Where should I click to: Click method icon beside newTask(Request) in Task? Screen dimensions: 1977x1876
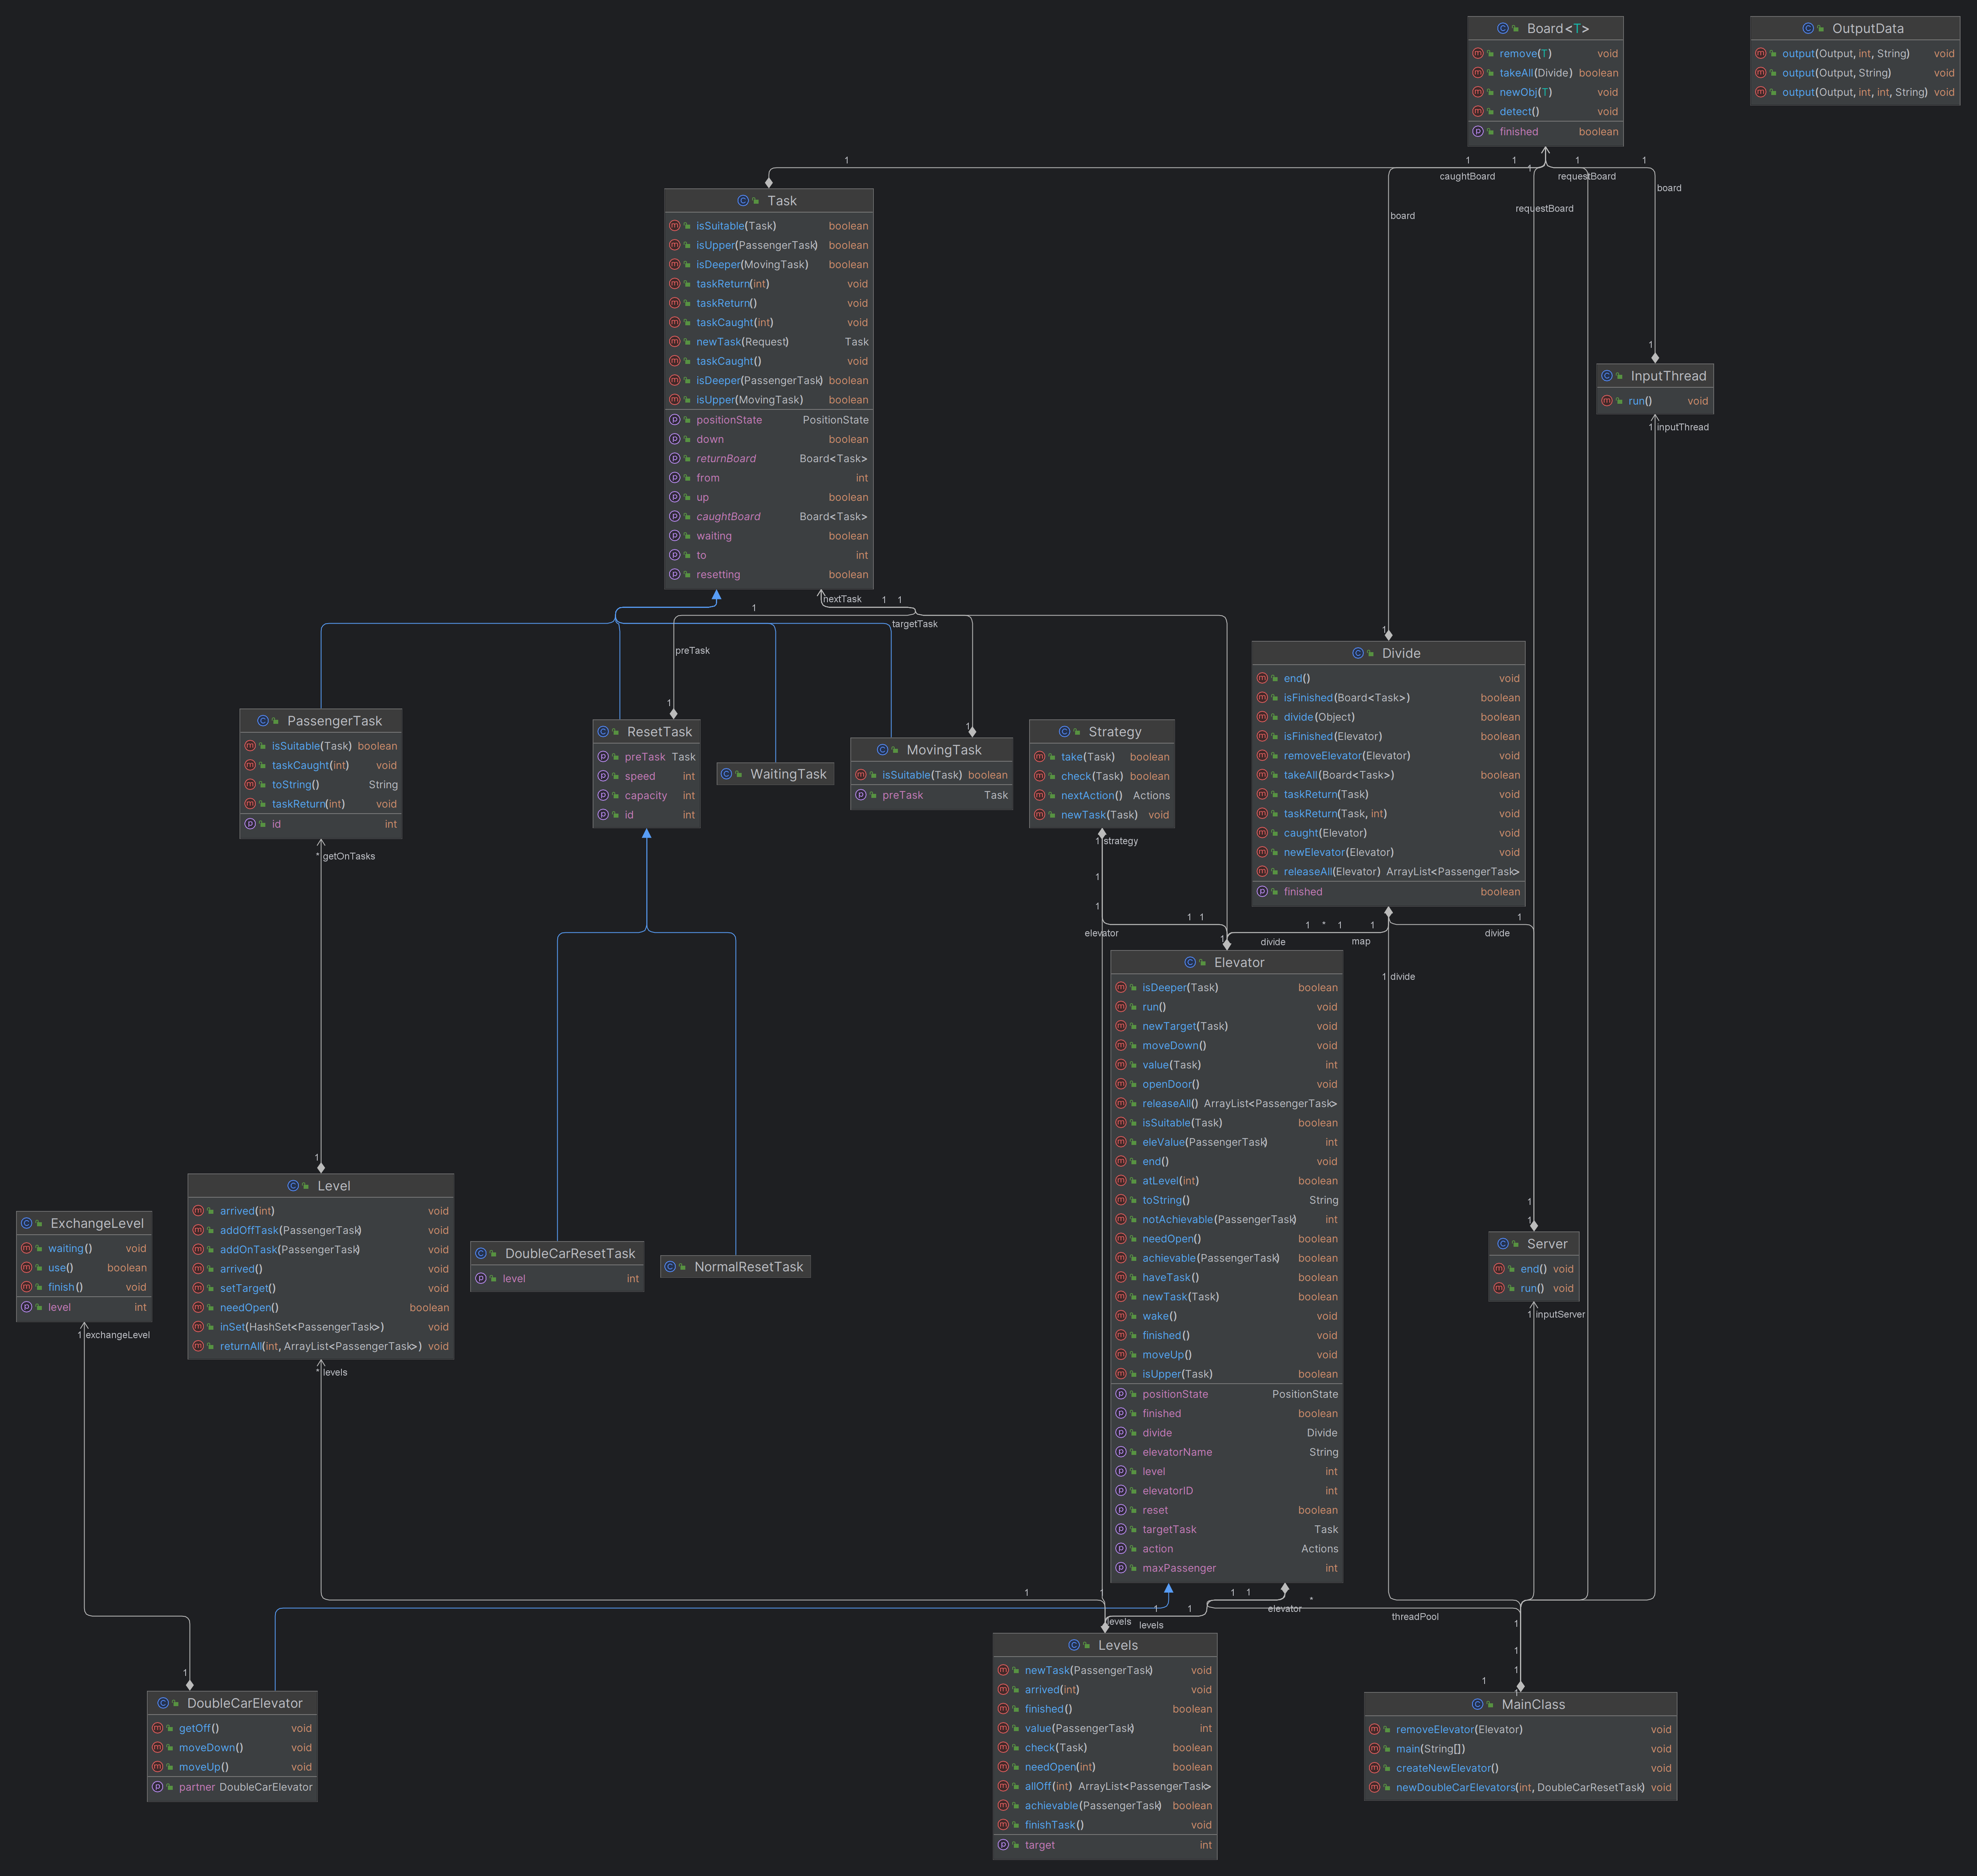[x=674, y=342]
